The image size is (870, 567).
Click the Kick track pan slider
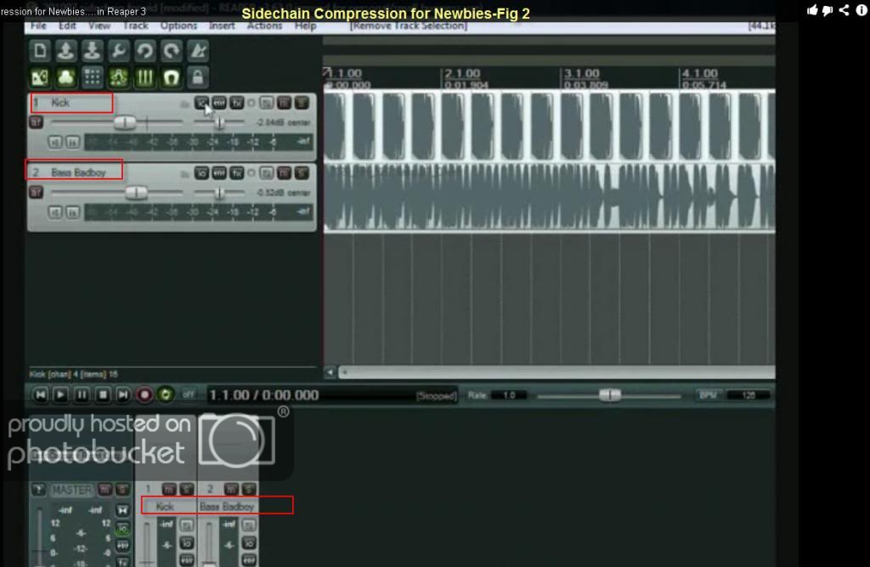[x=220, y=122]
